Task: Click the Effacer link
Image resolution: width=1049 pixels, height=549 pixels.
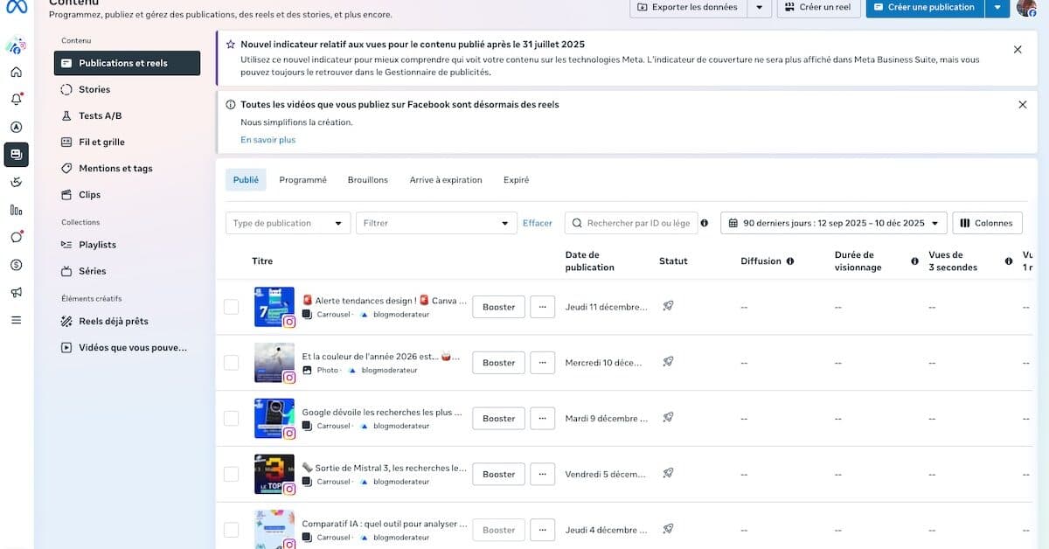Action: pyautogui.click(x=538, y=223)
